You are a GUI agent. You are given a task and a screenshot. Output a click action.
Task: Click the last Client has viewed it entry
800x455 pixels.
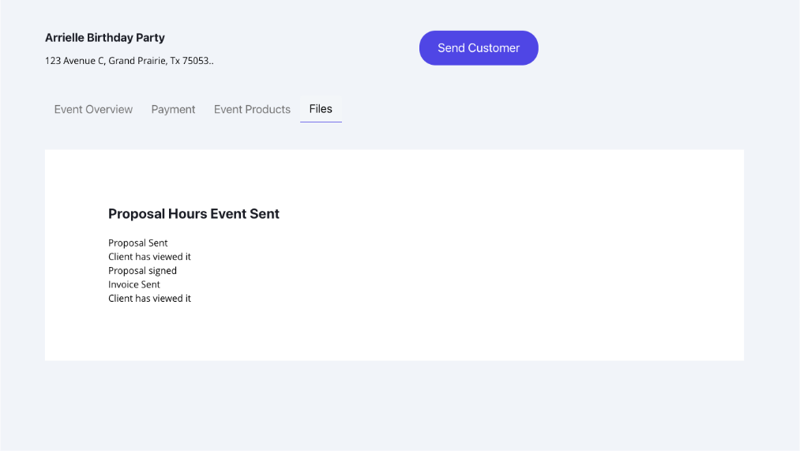coord(149,299)
